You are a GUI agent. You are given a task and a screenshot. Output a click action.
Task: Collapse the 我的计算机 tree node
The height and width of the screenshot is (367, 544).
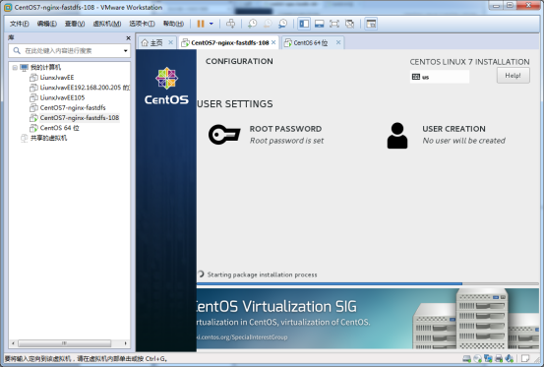coord(15,67)
